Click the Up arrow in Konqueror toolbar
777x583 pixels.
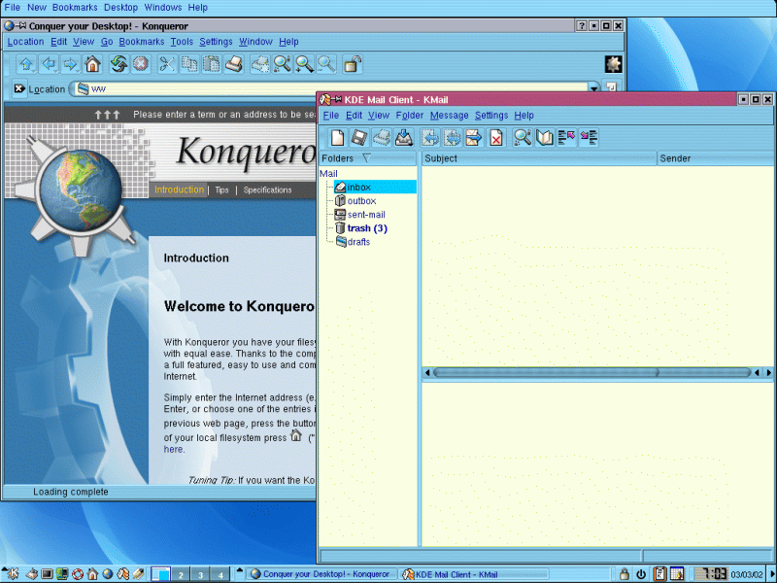[x=27, y=64]
